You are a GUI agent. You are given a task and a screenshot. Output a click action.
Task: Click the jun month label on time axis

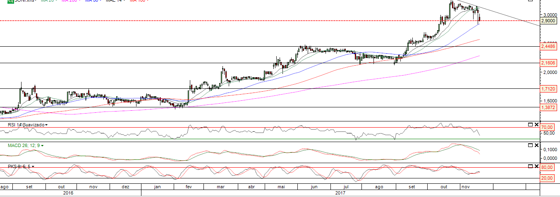tap(314, 187)
